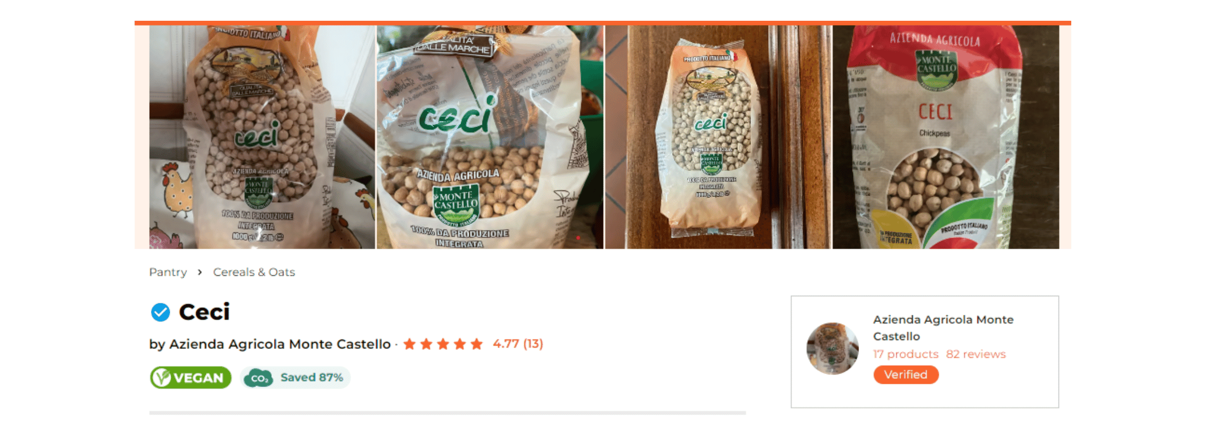Open first ceci bag photo with chicken cloth
This screenshot has width=1206, height=438.
click(x=262, y=137)
